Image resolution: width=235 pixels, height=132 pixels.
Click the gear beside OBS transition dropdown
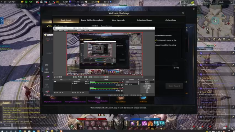[138, 82]
